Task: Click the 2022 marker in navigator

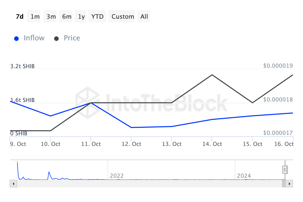Action: (x=117, y=176)
